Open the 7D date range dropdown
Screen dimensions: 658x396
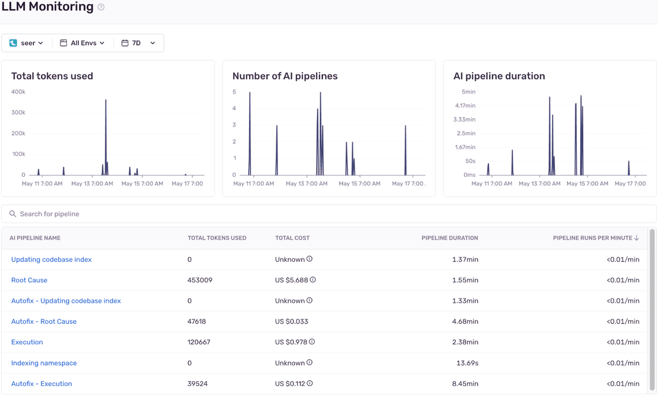[x=138, y=43]
